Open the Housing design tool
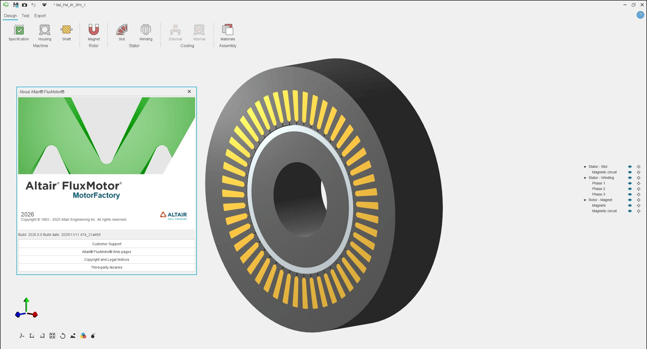647x349 pixels. coord(45,33)
